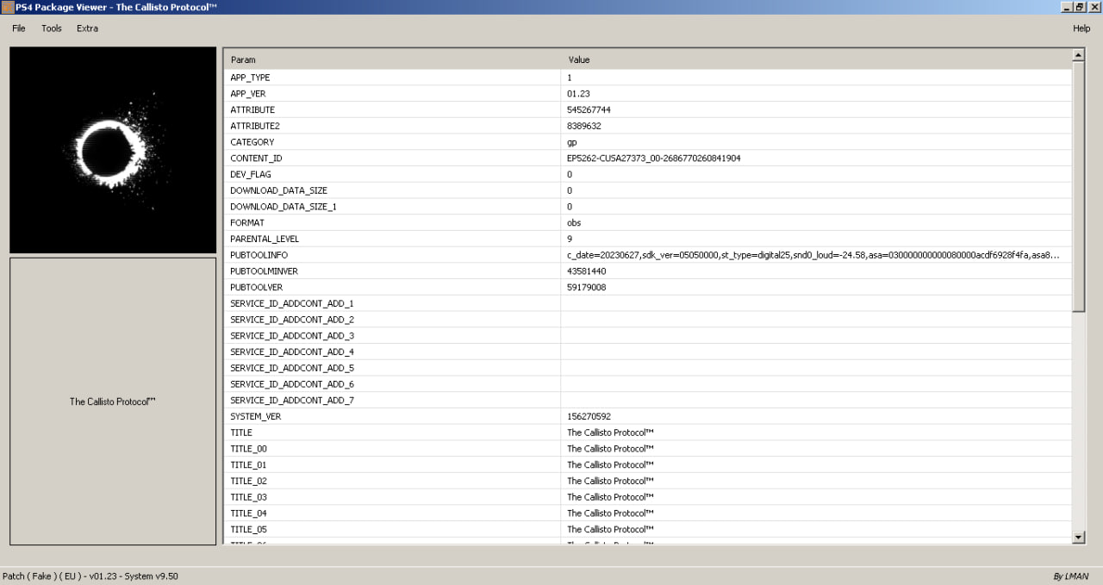Screen dimensions: 1103x585
Task: Click the PARENTAL_LEVEL value 9
Action: (x=570, y=239)
